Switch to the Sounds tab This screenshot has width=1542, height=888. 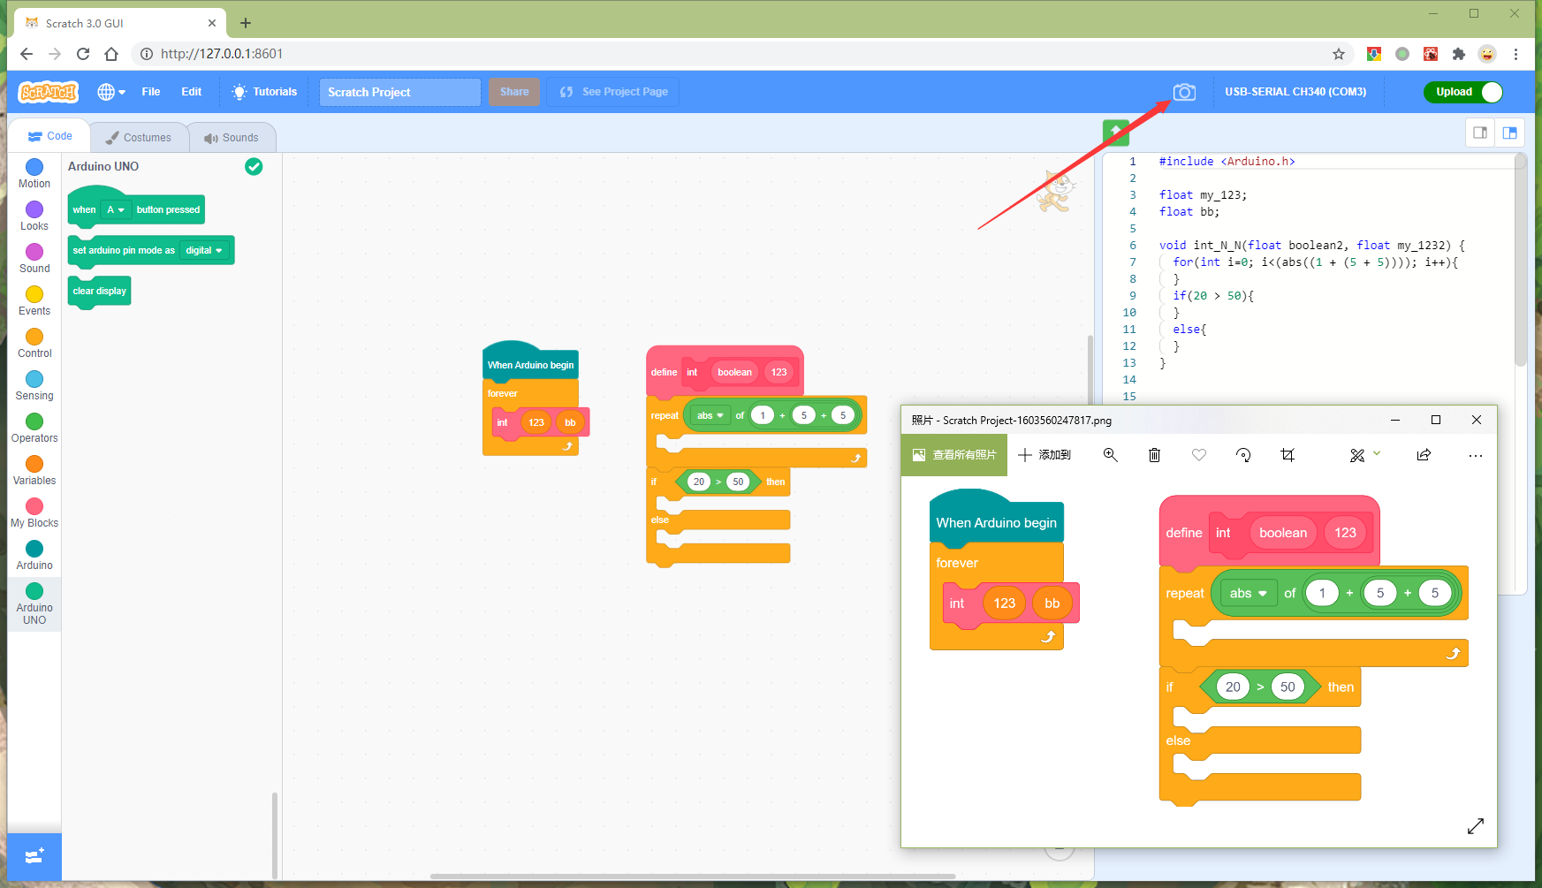(232, 138)
